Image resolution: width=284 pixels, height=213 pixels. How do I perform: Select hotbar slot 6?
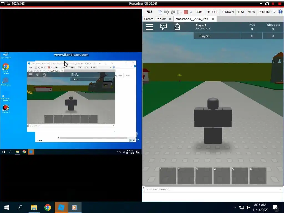pos(258,176)
